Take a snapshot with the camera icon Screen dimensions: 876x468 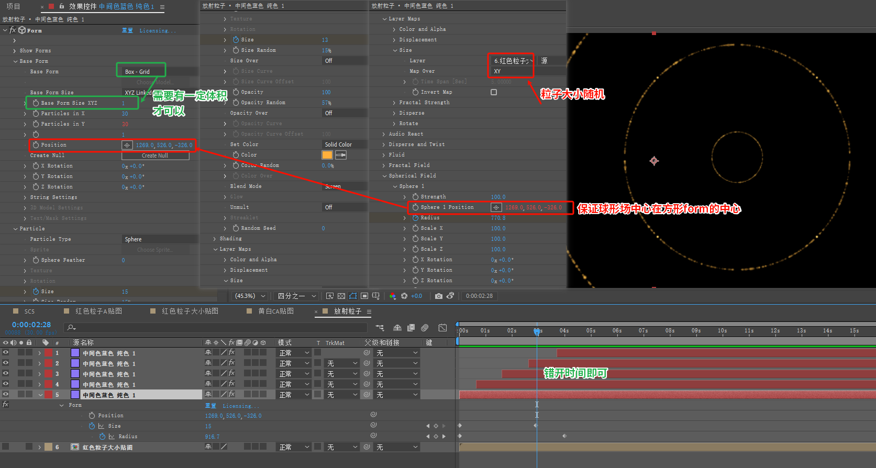point(439,296)
